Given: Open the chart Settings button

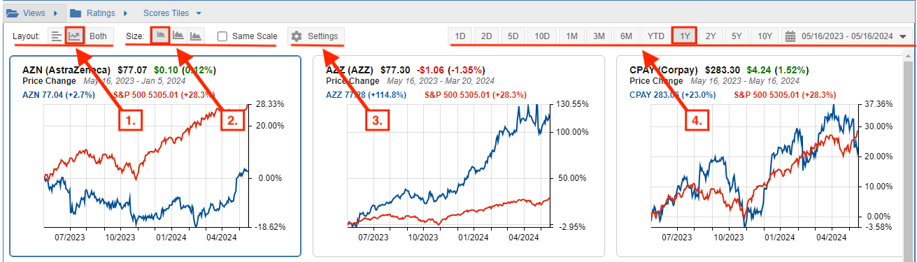Looking at the screenshot, I should pyautogui.click(x=315, y=36).
